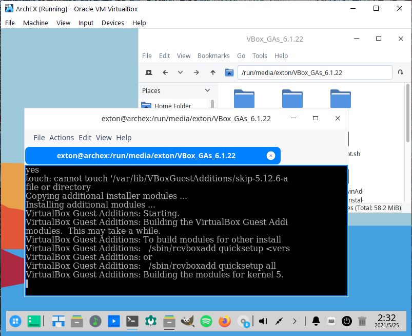Open the terminal View menu
The image size is (412, 336).
104,138
